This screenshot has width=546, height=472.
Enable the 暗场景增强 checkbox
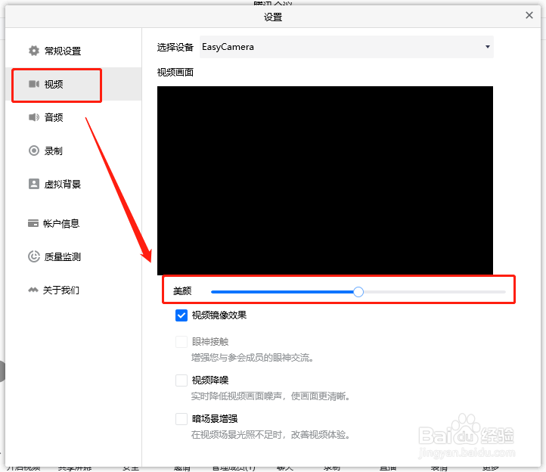[x=181, y=419]
